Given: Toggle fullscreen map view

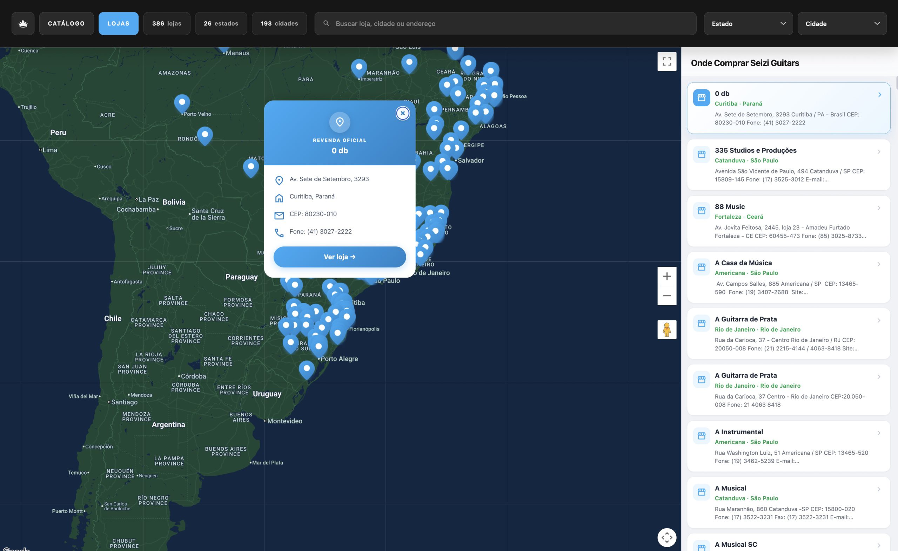Looking at the screenshot, I should (x=666, y=62).
